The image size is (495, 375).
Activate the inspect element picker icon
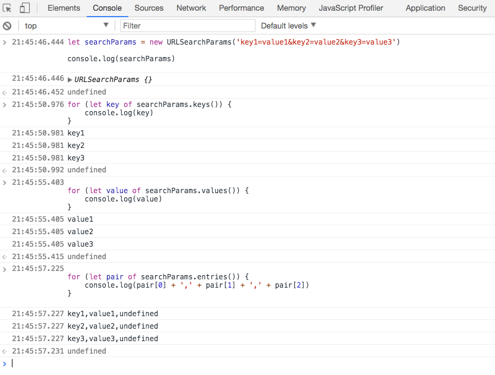(x=7, y=8)
